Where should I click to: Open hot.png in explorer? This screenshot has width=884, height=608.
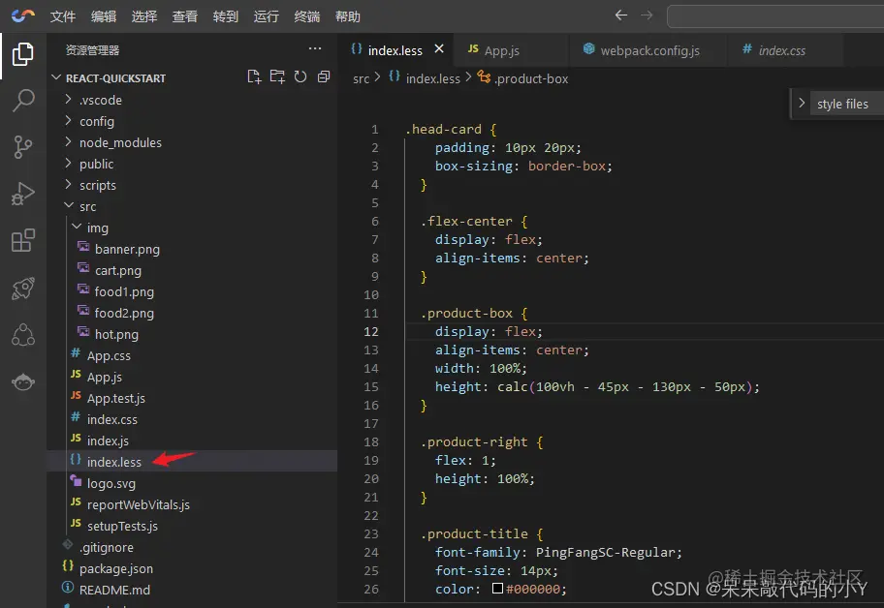[116, 334]
